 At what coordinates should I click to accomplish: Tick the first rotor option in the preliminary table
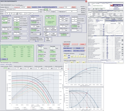32,49
